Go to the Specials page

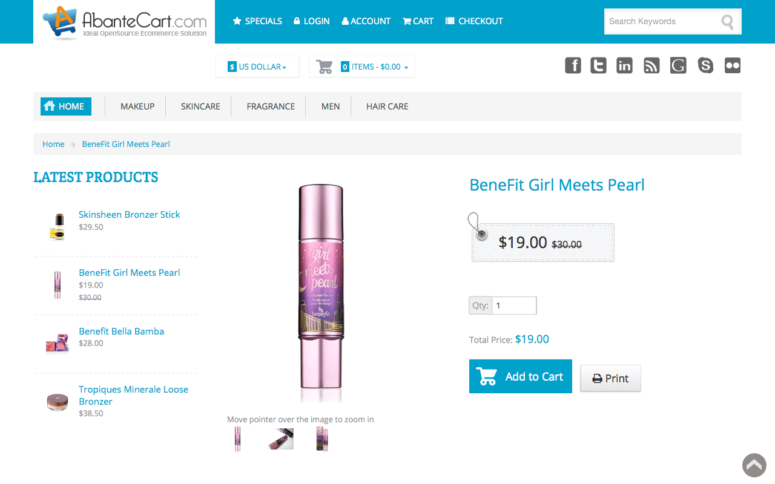pos(257,21)
